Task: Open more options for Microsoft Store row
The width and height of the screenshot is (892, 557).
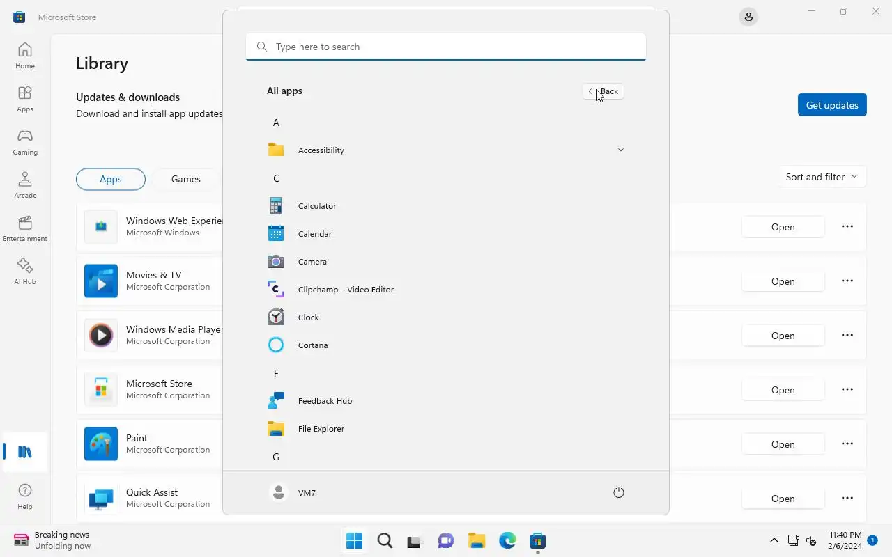Action: point(847,389)
